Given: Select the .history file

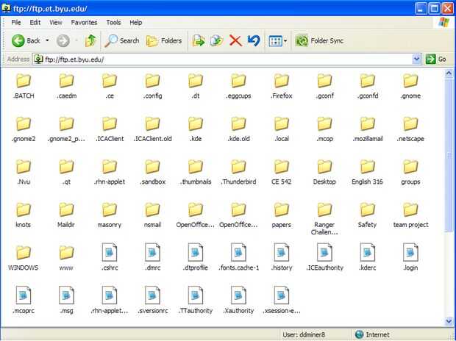Looking at the screenshot, I should pyautogui.click(x=282, y=257).
